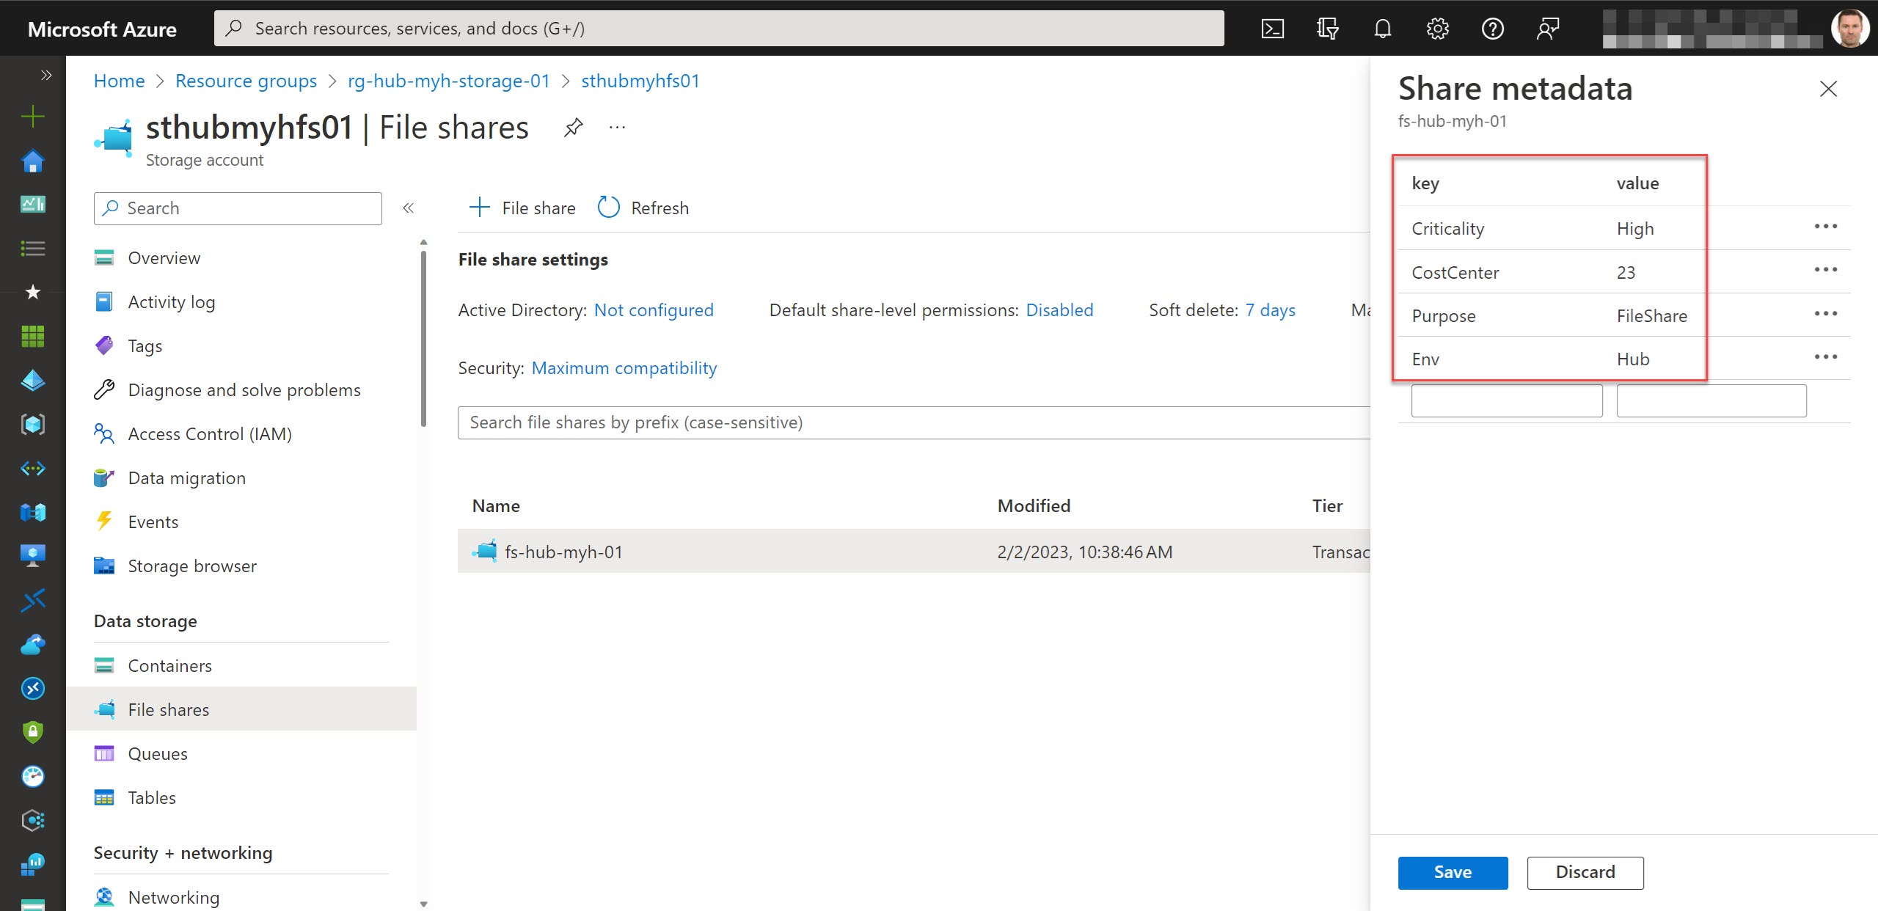Select Queues under Data storage
This screenshot has height=911, width=1878.
click(158, 753)
